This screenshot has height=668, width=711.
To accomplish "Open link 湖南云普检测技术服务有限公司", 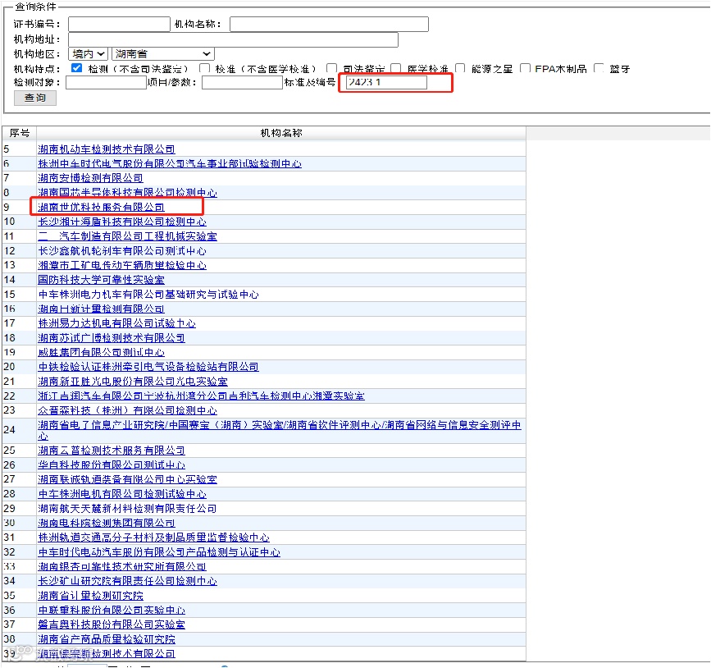I will 112,451.
